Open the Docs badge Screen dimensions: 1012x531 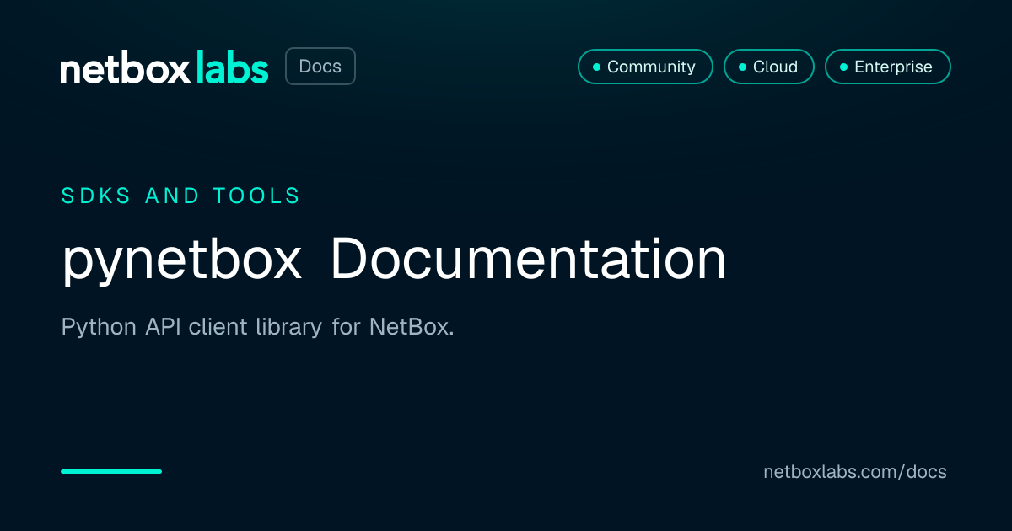pos(320,67)
